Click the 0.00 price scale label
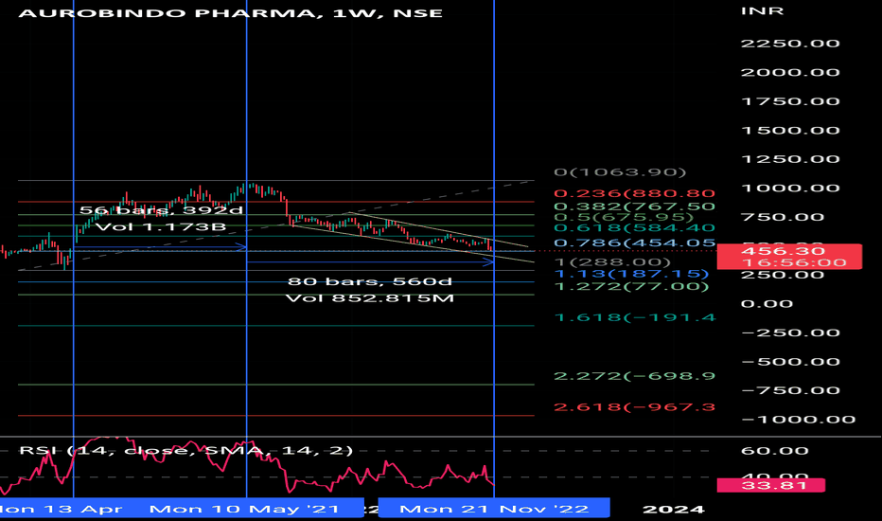Image resolution: width=882 pixels, height=521 pixels. pyautogui.click(x=767, y=304)
